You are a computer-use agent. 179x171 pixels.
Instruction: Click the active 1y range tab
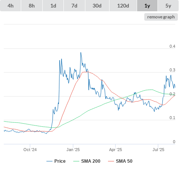[x=147, y=6]
